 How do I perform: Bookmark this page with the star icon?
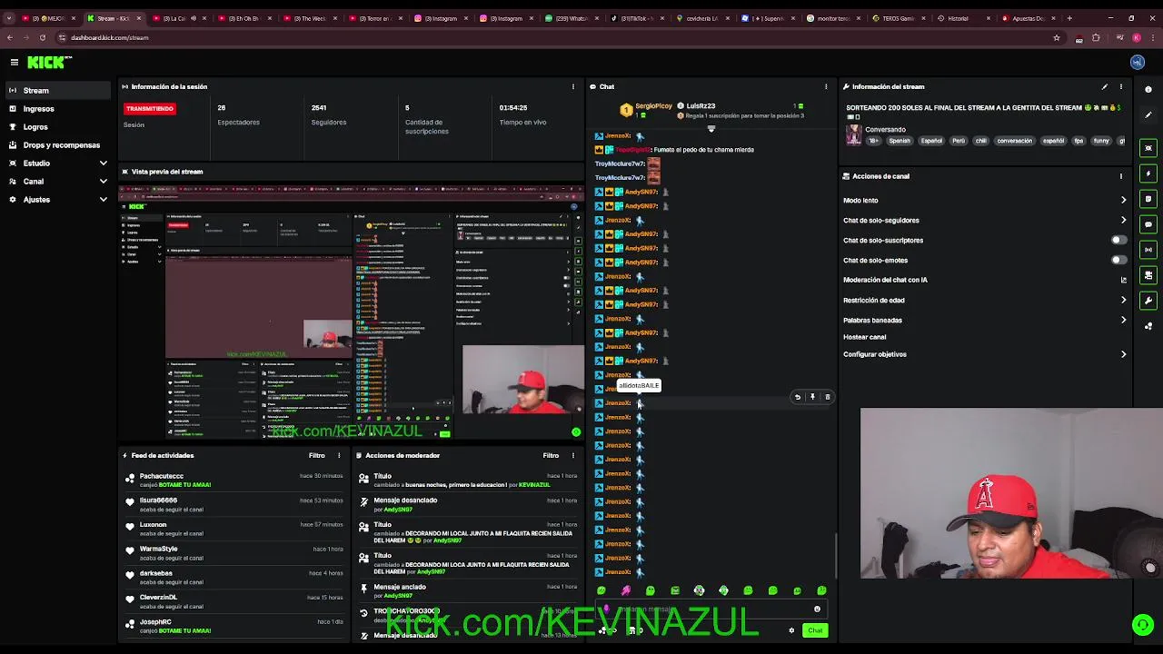click(x=1056, y=37)
